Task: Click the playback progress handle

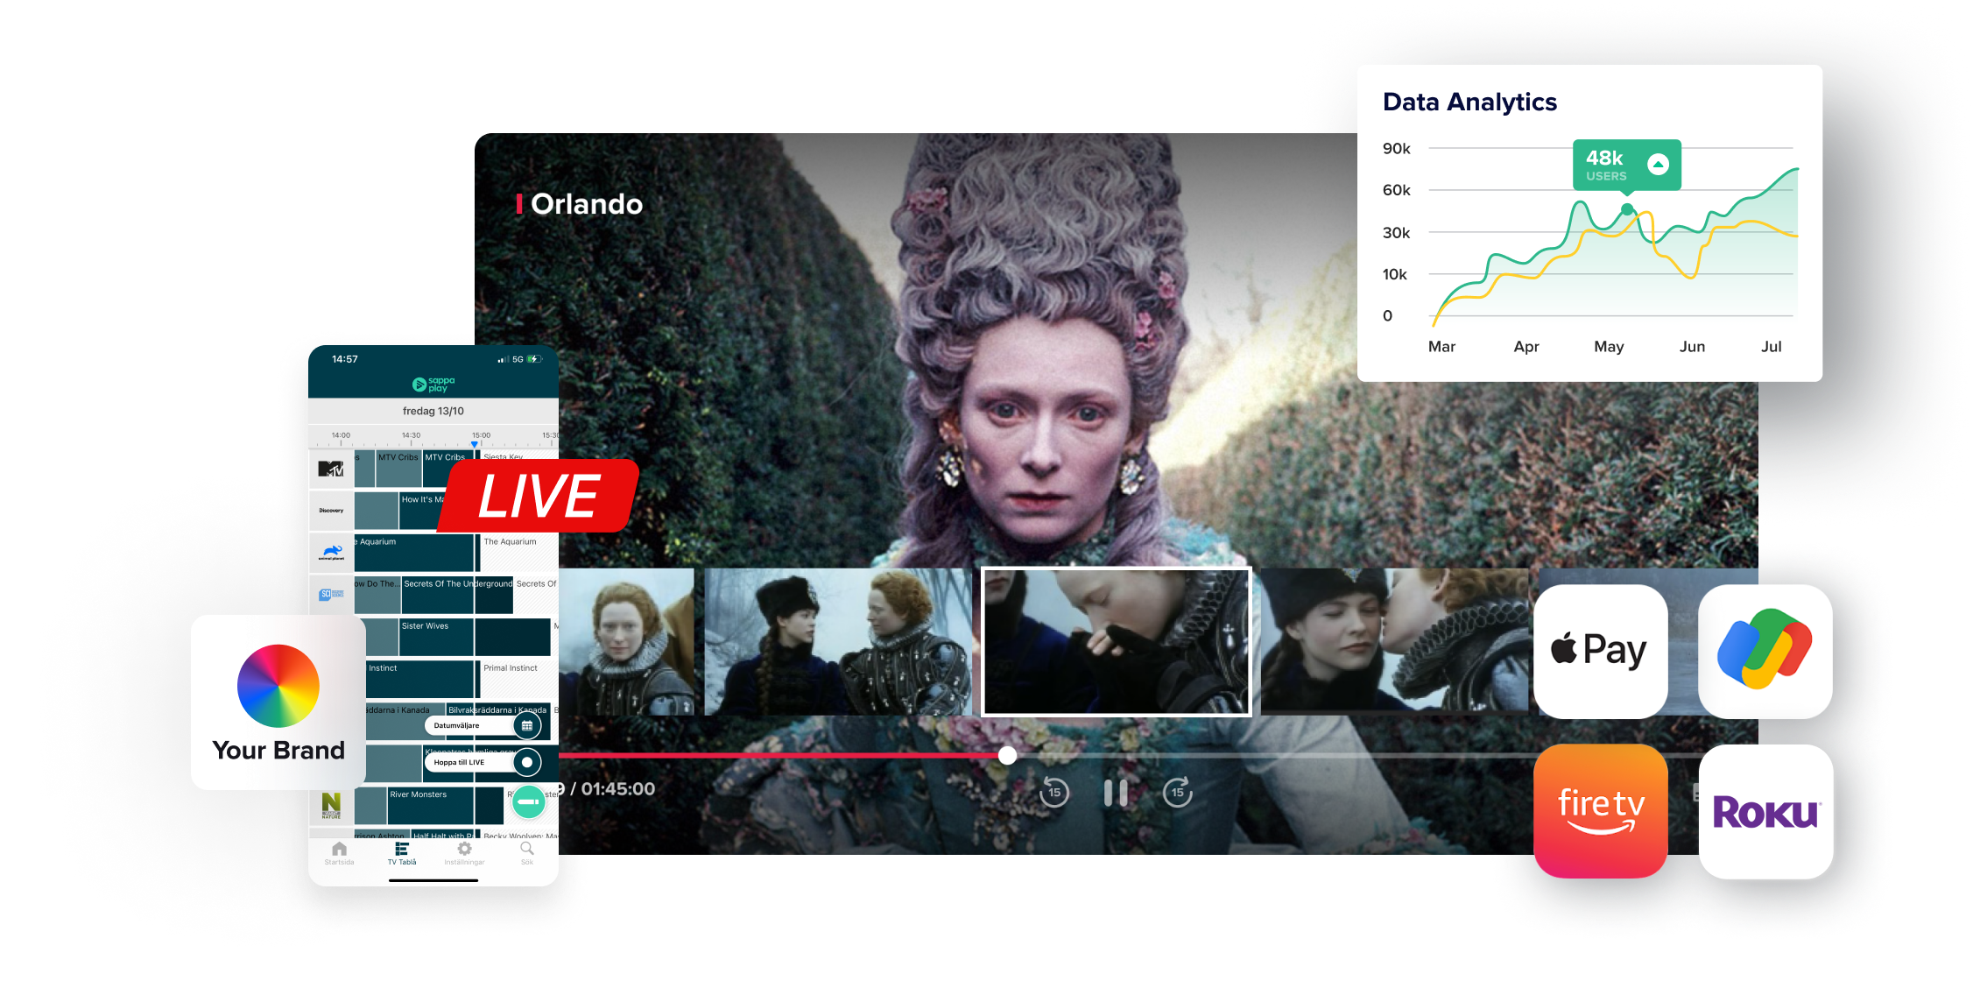Action: [x=1008, y=755]
